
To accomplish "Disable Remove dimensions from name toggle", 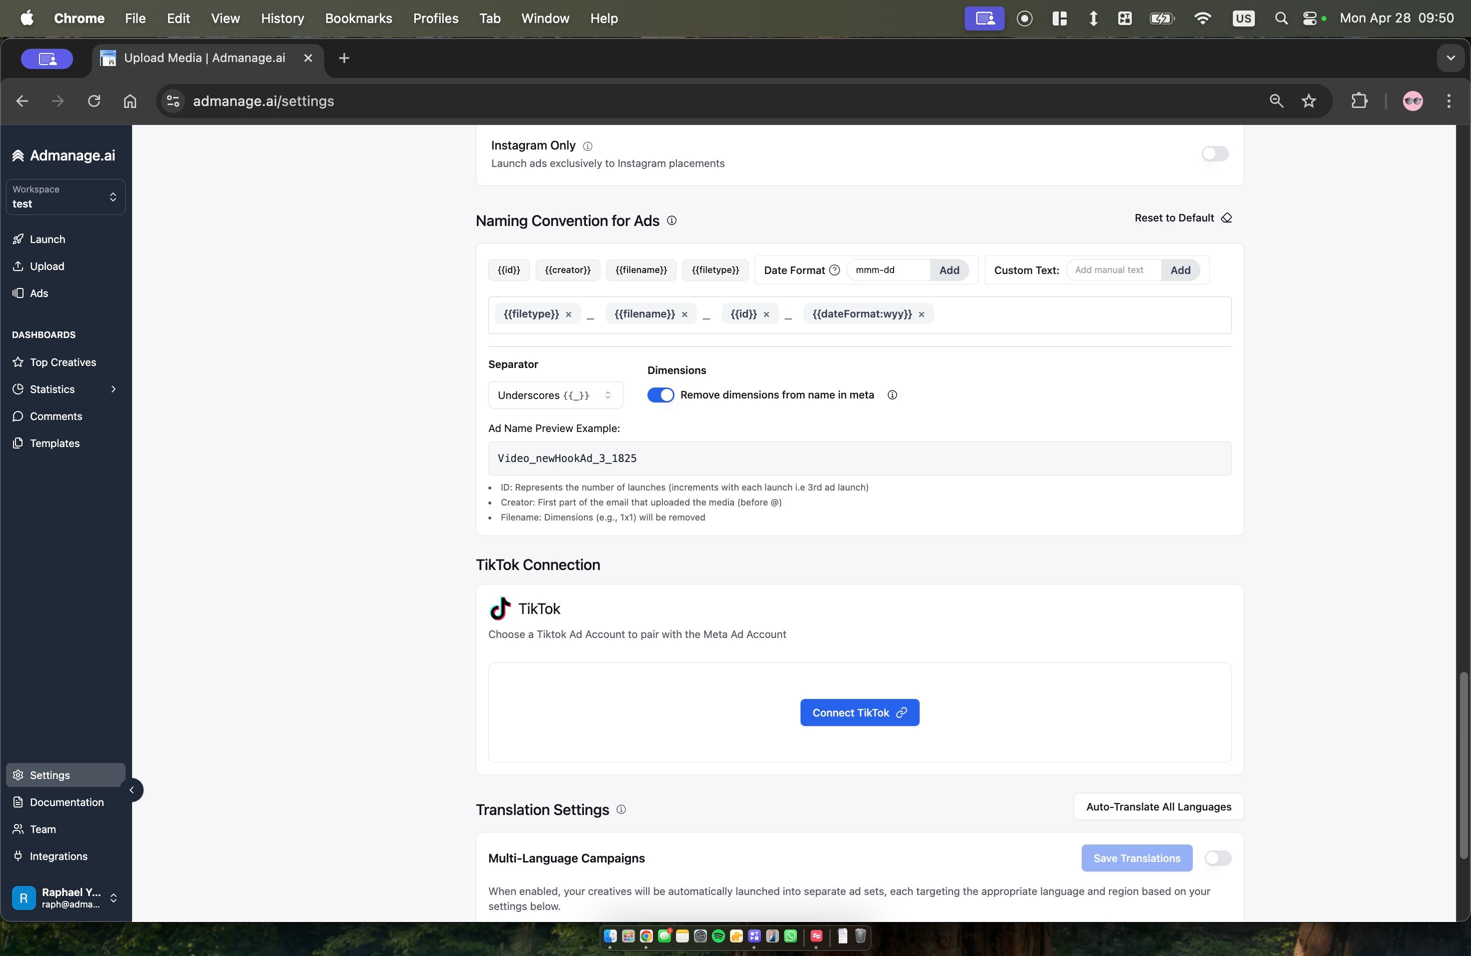I will [x=660, y=395].
